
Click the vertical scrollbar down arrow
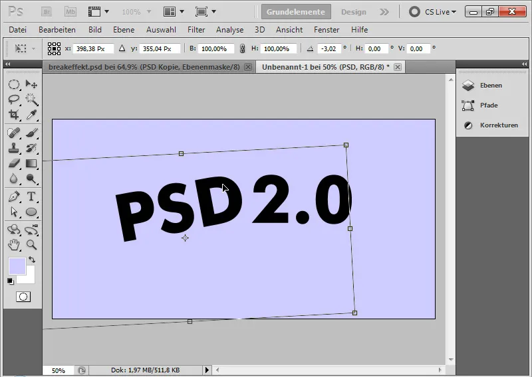pos(451,360)
